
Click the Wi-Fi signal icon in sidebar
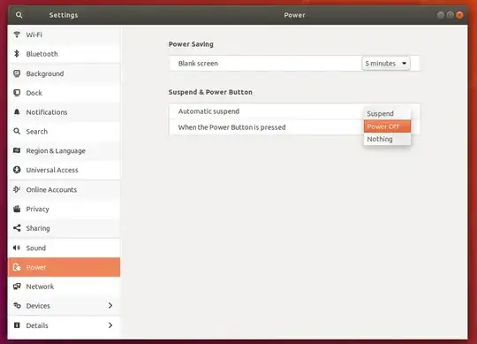tap(17, 34)
